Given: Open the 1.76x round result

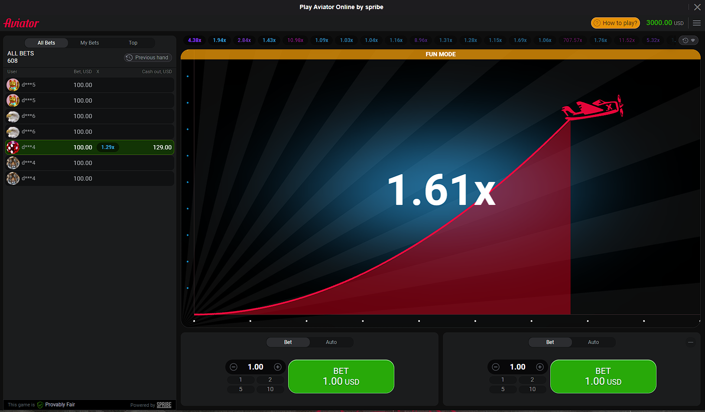Looking at the screenshot, I should [601, 40].
